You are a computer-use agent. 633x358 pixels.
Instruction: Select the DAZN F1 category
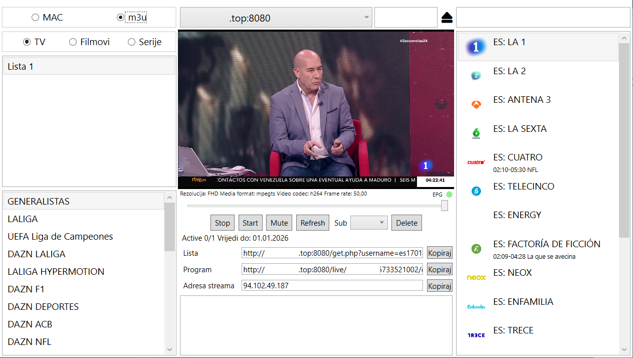click(29, 289)
